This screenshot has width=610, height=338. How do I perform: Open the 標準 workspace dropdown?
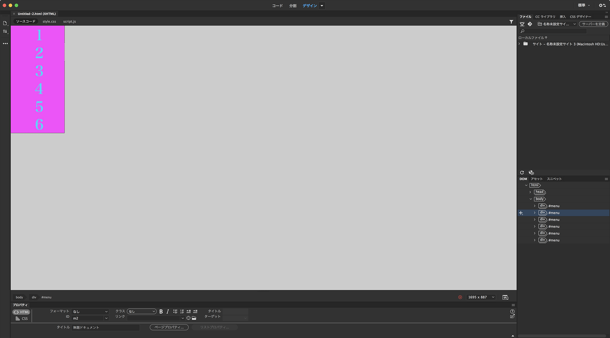point(584,6)
